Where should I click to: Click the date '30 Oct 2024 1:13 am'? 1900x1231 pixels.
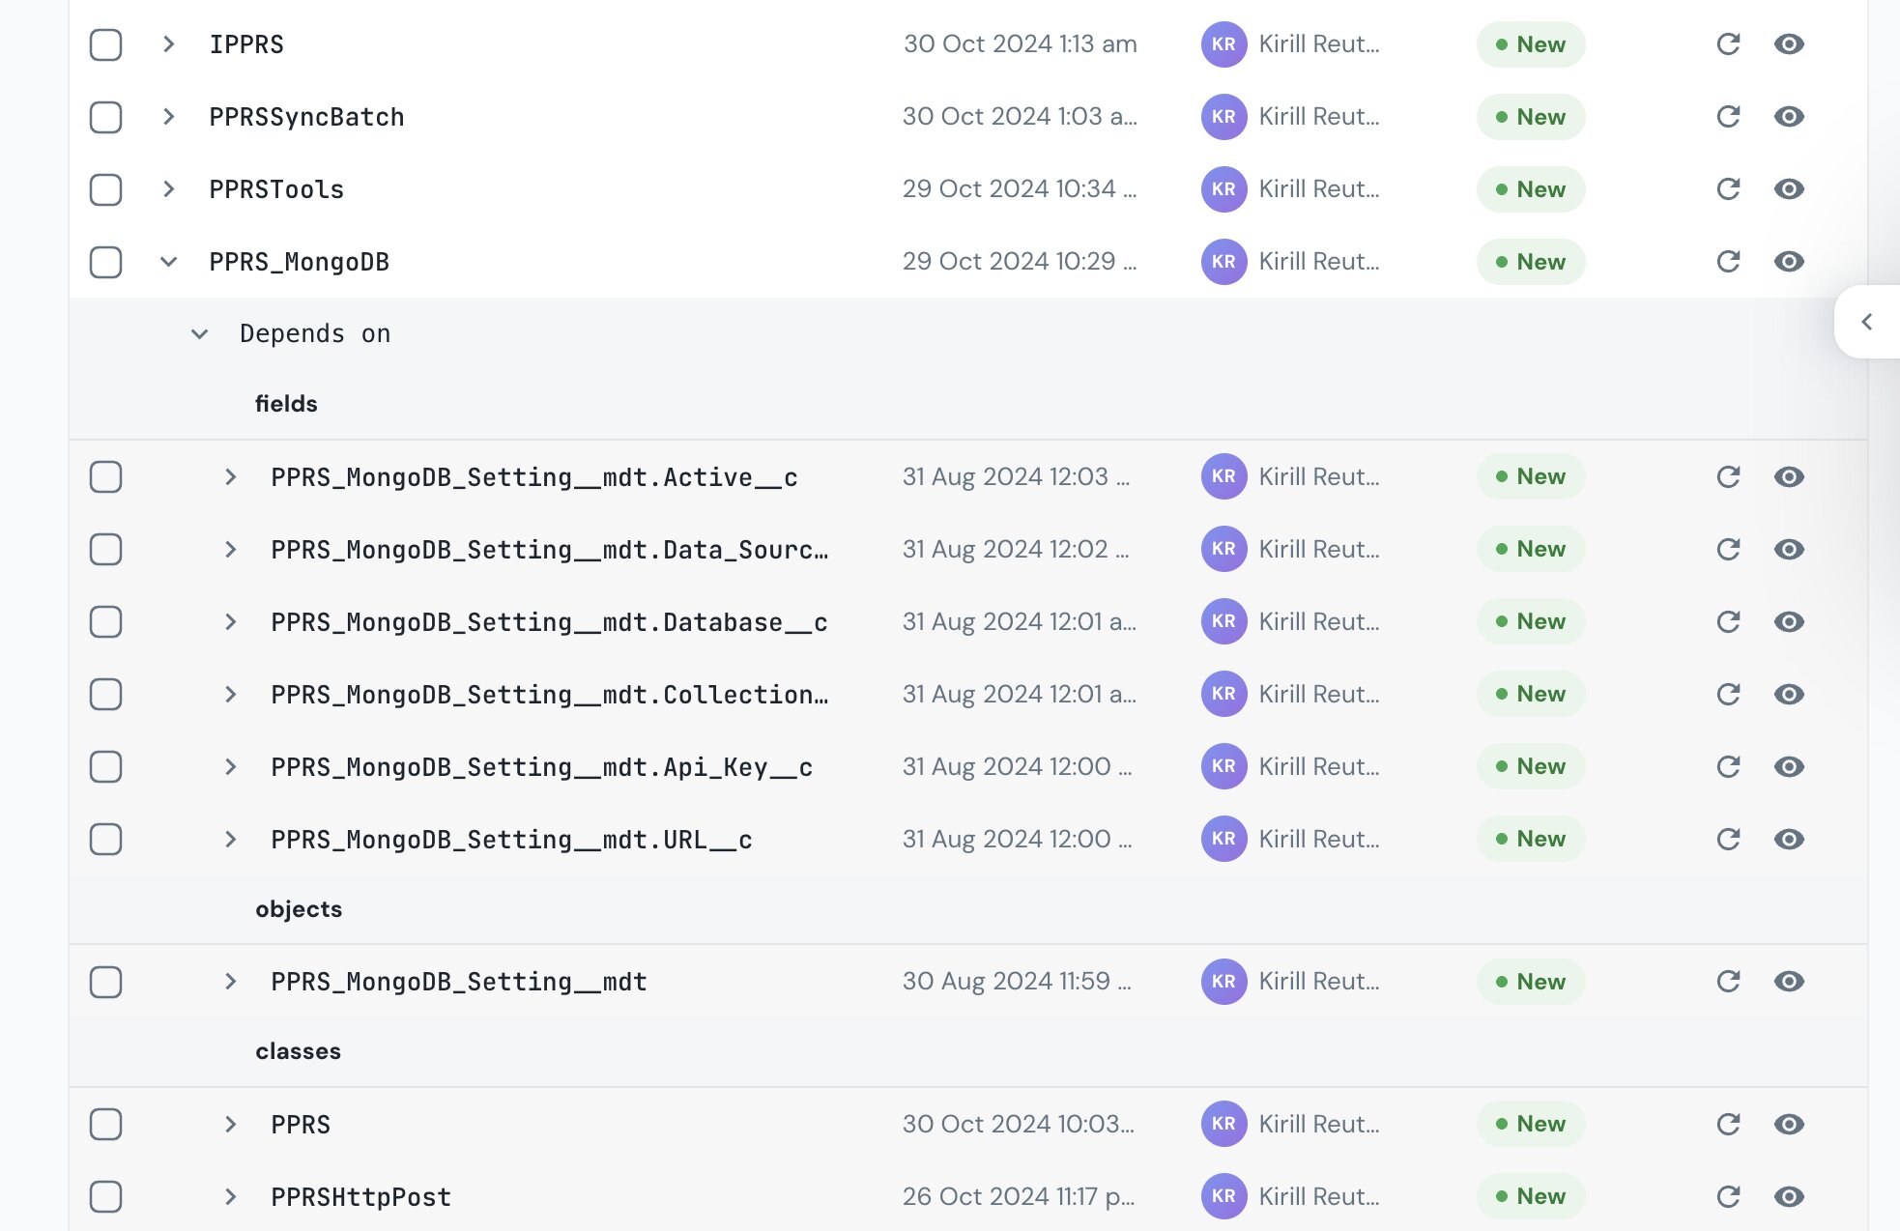[1020, 44]
